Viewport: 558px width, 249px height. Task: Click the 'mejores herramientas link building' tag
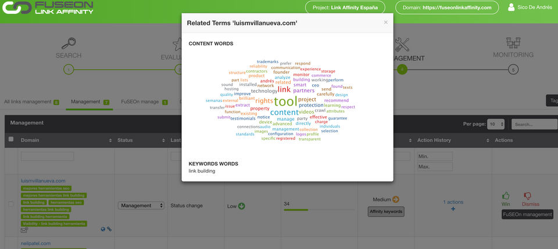click(53, 196)
